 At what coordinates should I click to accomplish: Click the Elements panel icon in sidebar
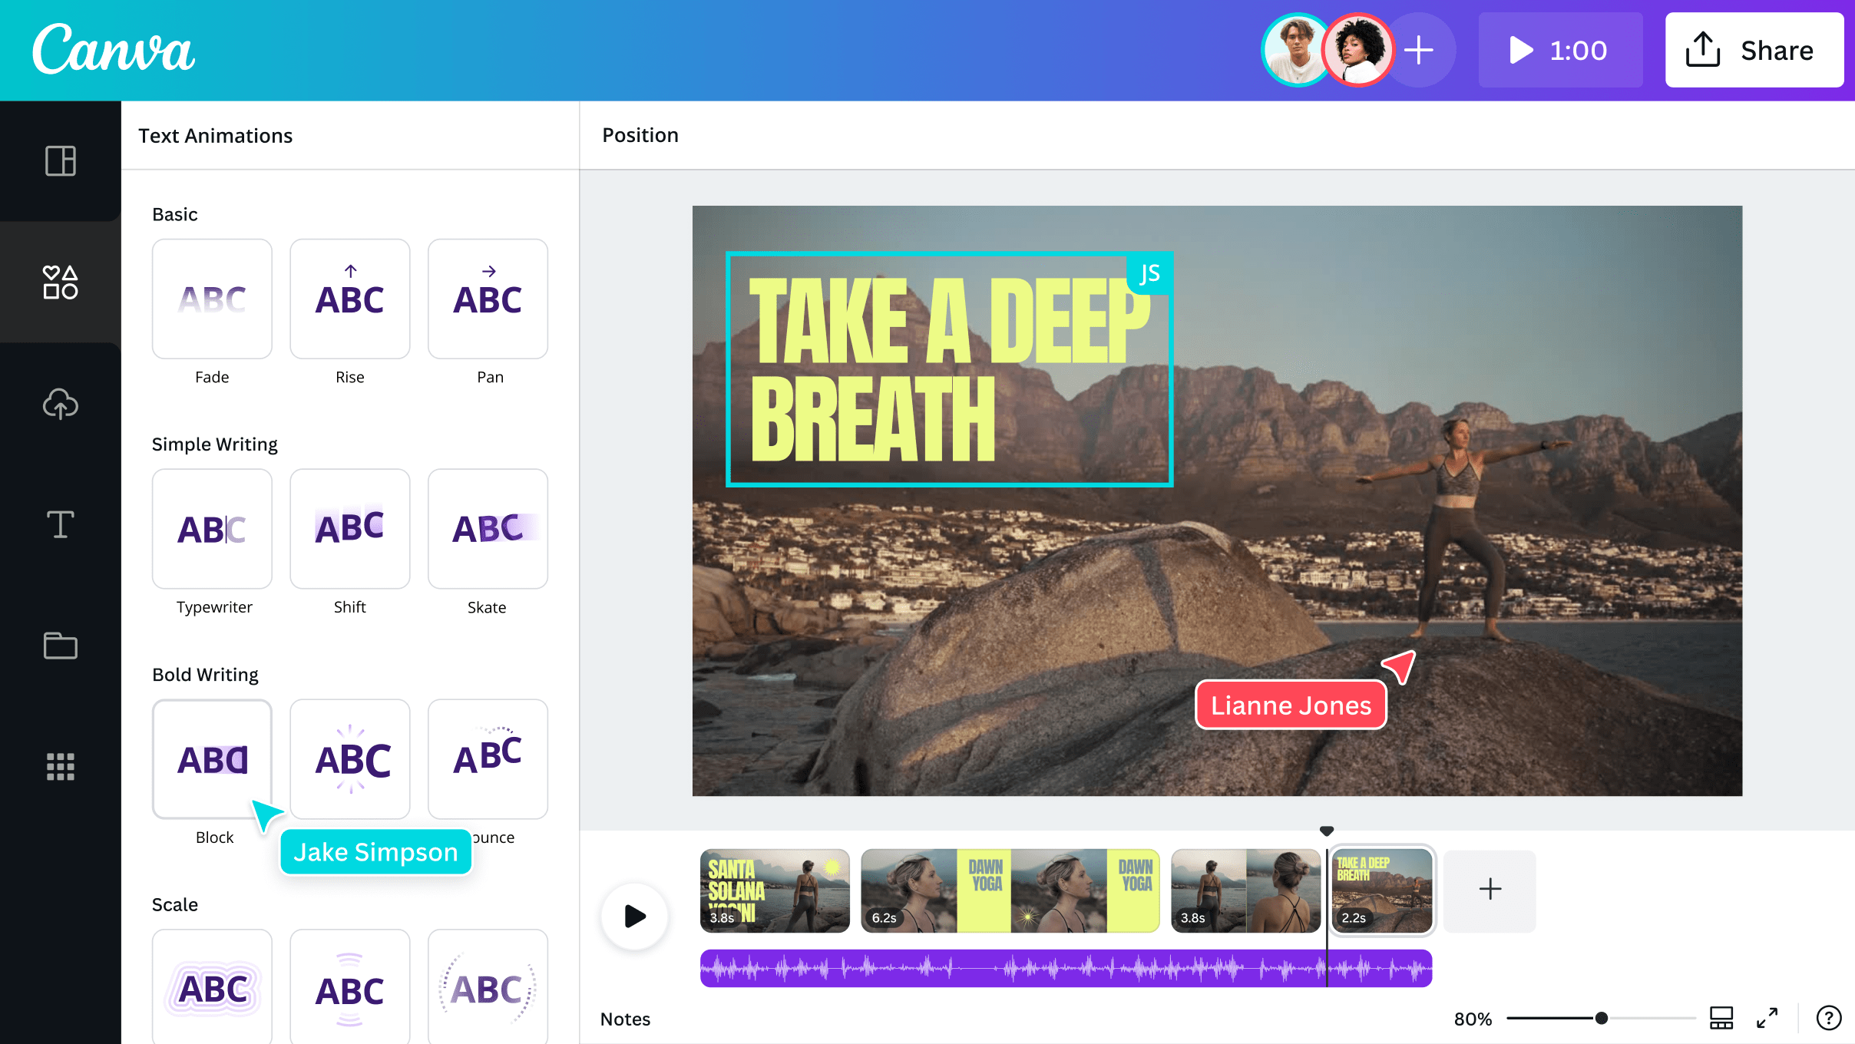(x=60, y=282)
